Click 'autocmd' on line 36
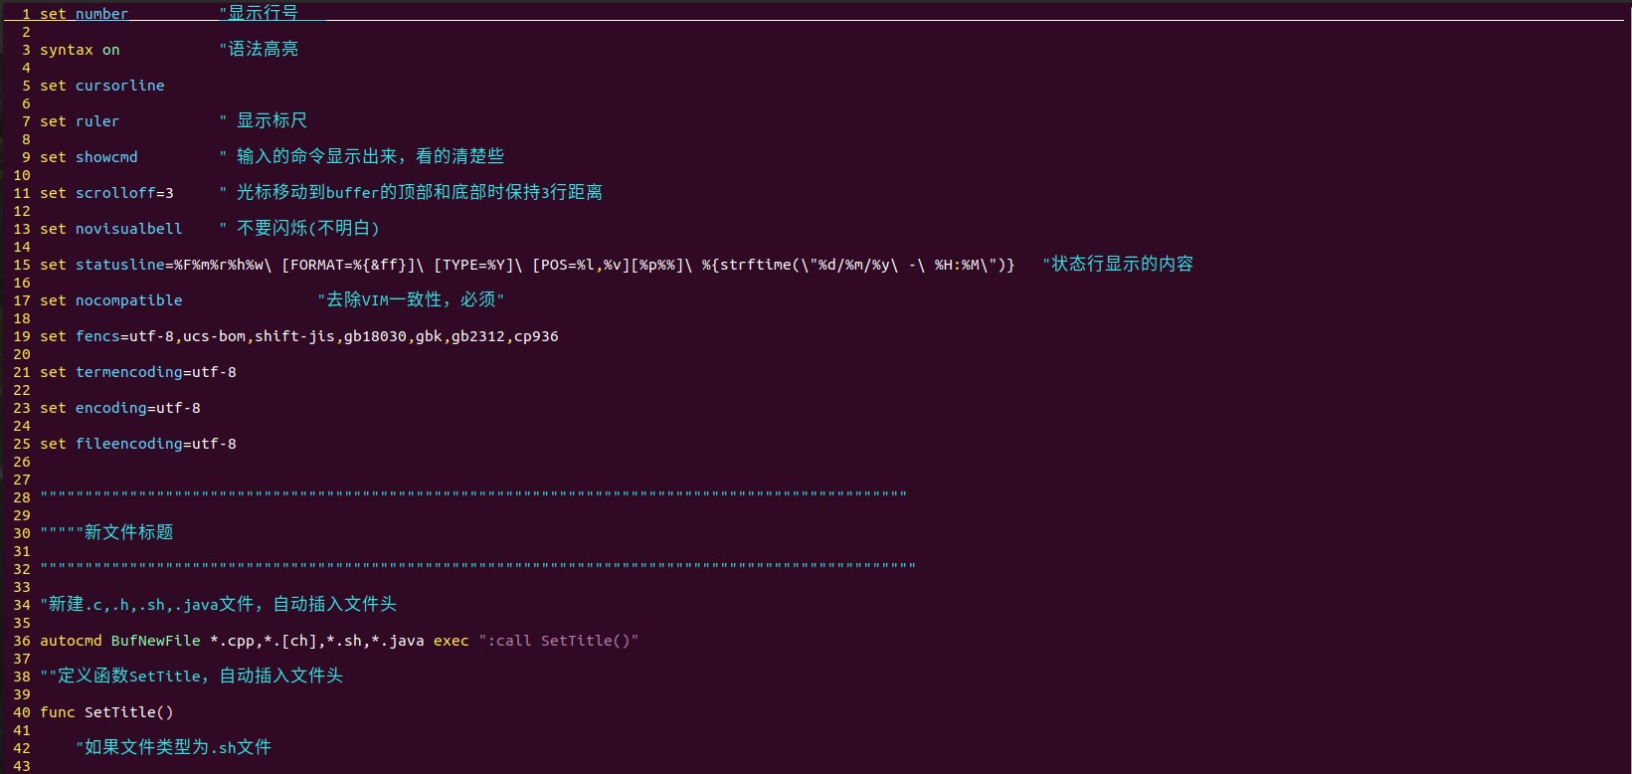Screen dimensions: 1632x774 (71, 641)
